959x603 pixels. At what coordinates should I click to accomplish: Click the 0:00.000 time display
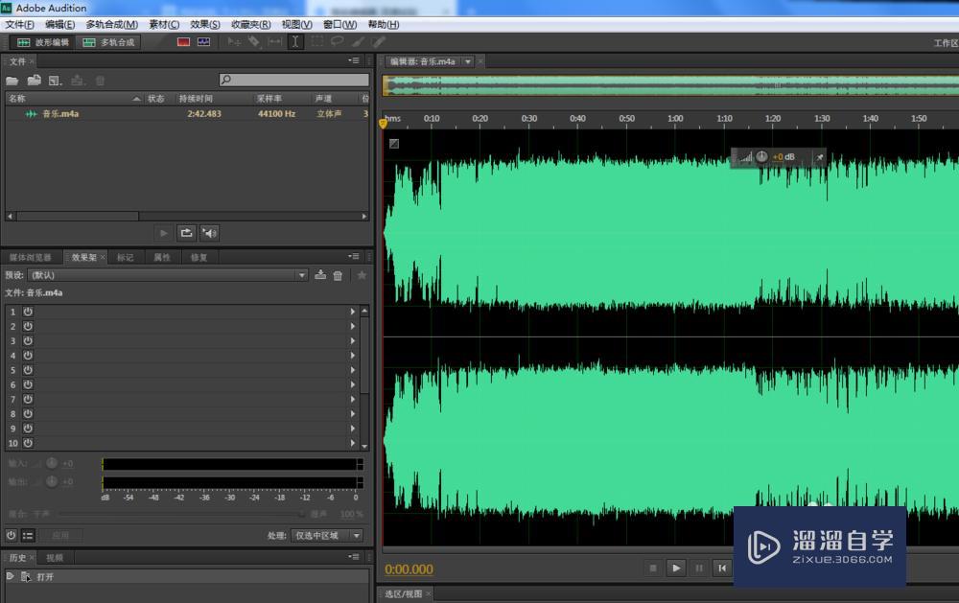pyautogui.click(x=409, y=569)
